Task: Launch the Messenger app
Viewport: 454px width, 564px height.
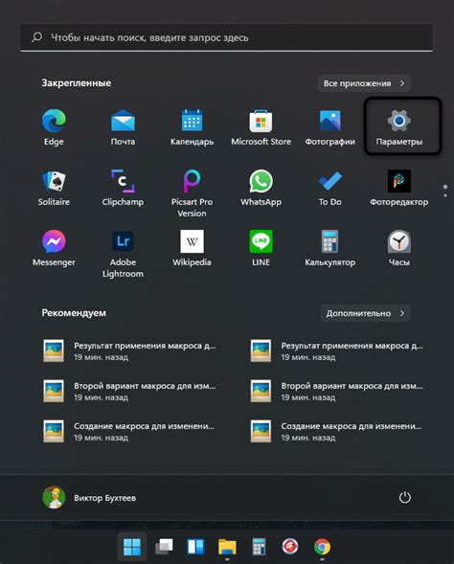Action: pos(54,248)
